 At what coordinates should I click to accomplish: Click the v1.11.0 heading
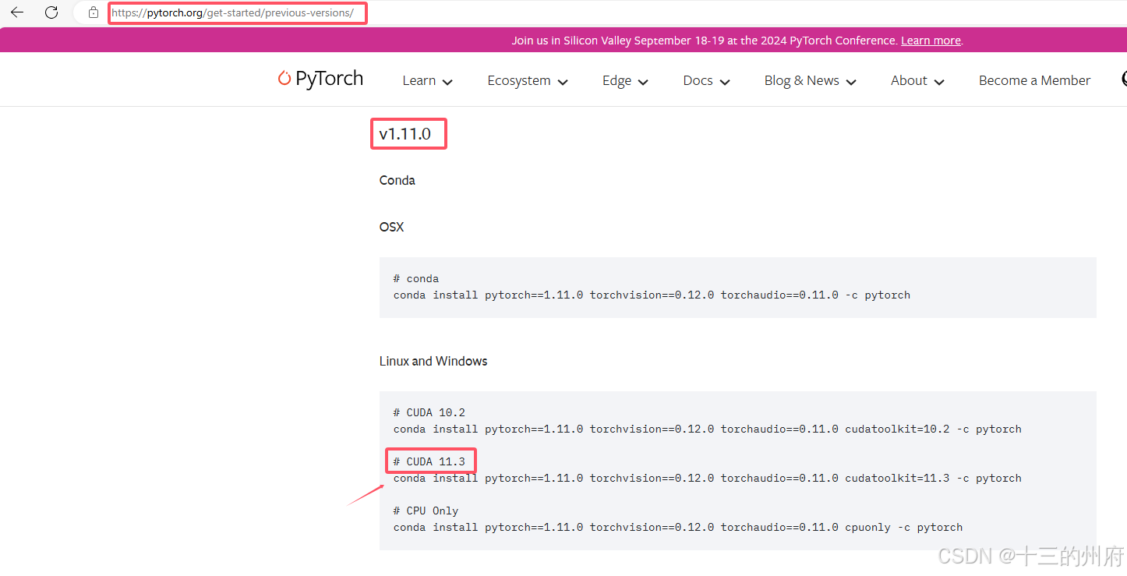pyautogui.click(x=405, y=134)
